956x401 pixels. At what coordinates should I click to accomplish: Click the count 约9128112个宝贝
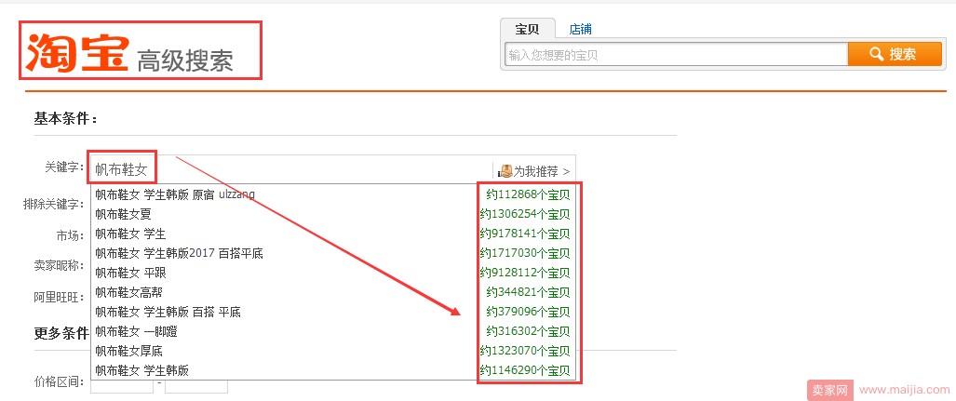pyautogui.click(x=525, y=273)
